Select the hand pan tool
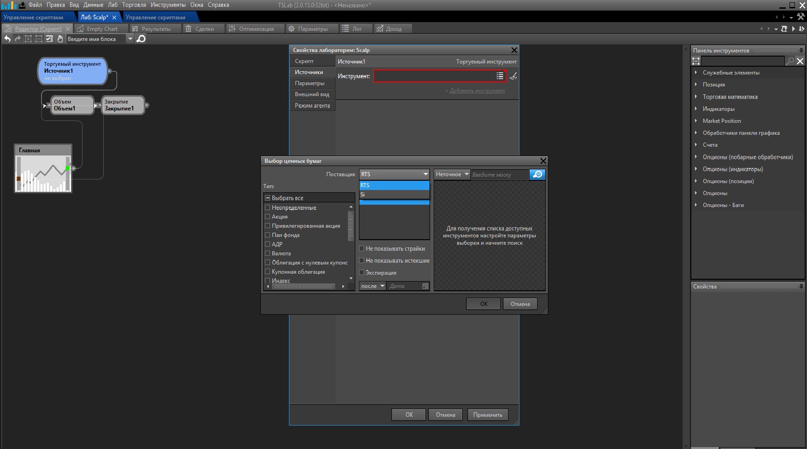Image resolution: width=807 pixels, height=449 pixels. (60, 39)
